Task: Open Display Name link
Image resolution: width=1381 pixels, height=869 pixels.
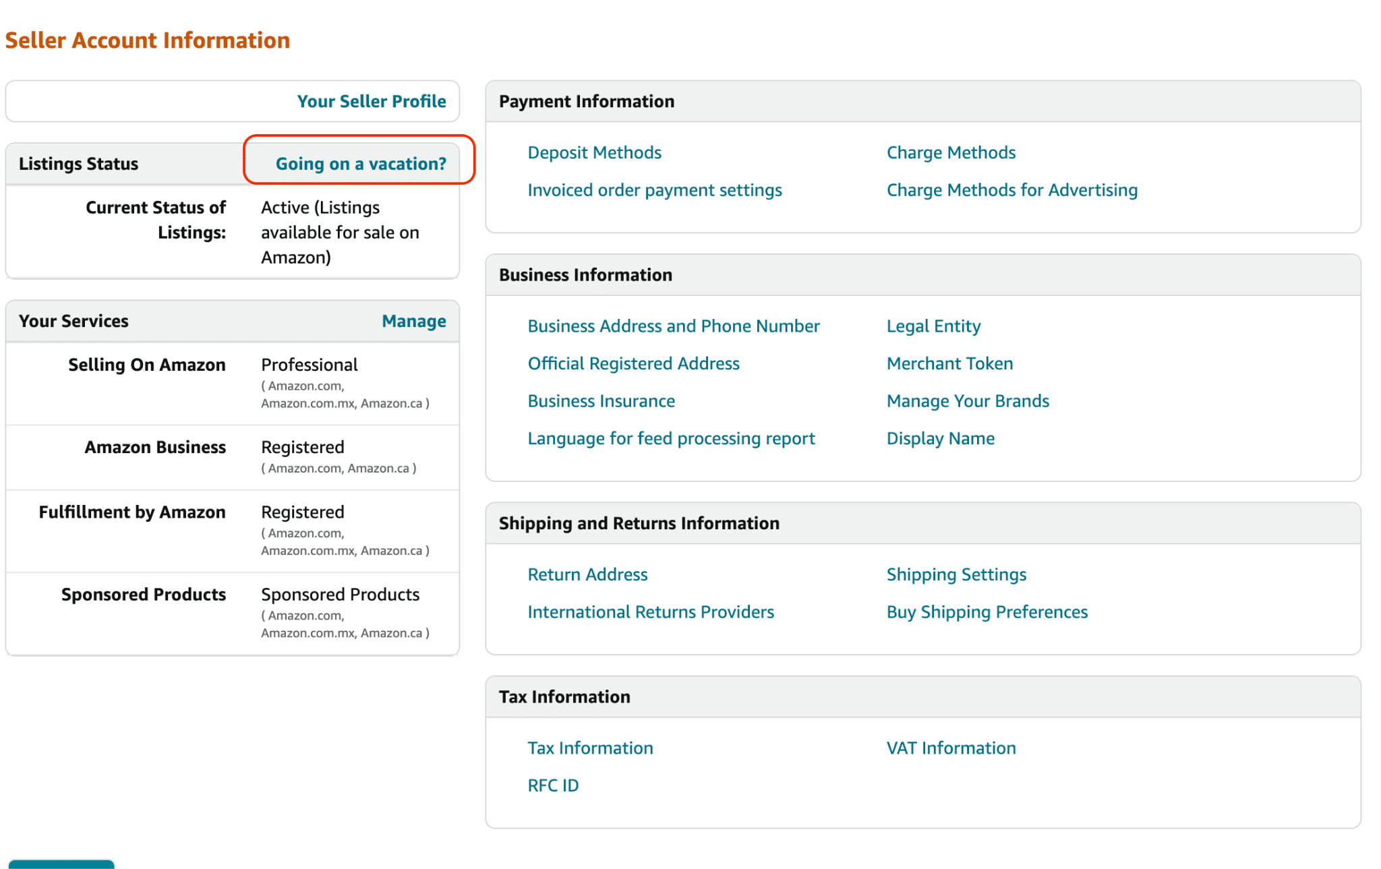Action: 940,439
